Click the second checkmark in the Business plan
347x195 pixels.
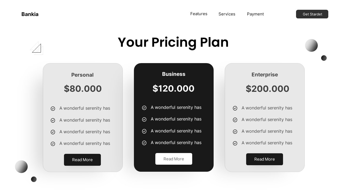coord(144,119)
